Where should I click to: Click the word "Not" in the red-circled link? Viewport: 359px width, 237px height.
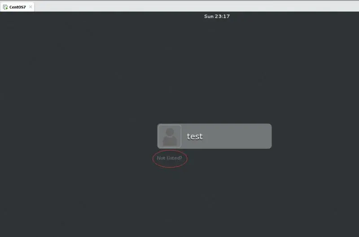pyautogui.click(x=161, y=158)
